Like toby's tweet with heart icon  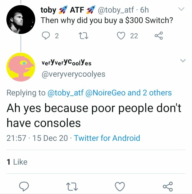point(122,36)
